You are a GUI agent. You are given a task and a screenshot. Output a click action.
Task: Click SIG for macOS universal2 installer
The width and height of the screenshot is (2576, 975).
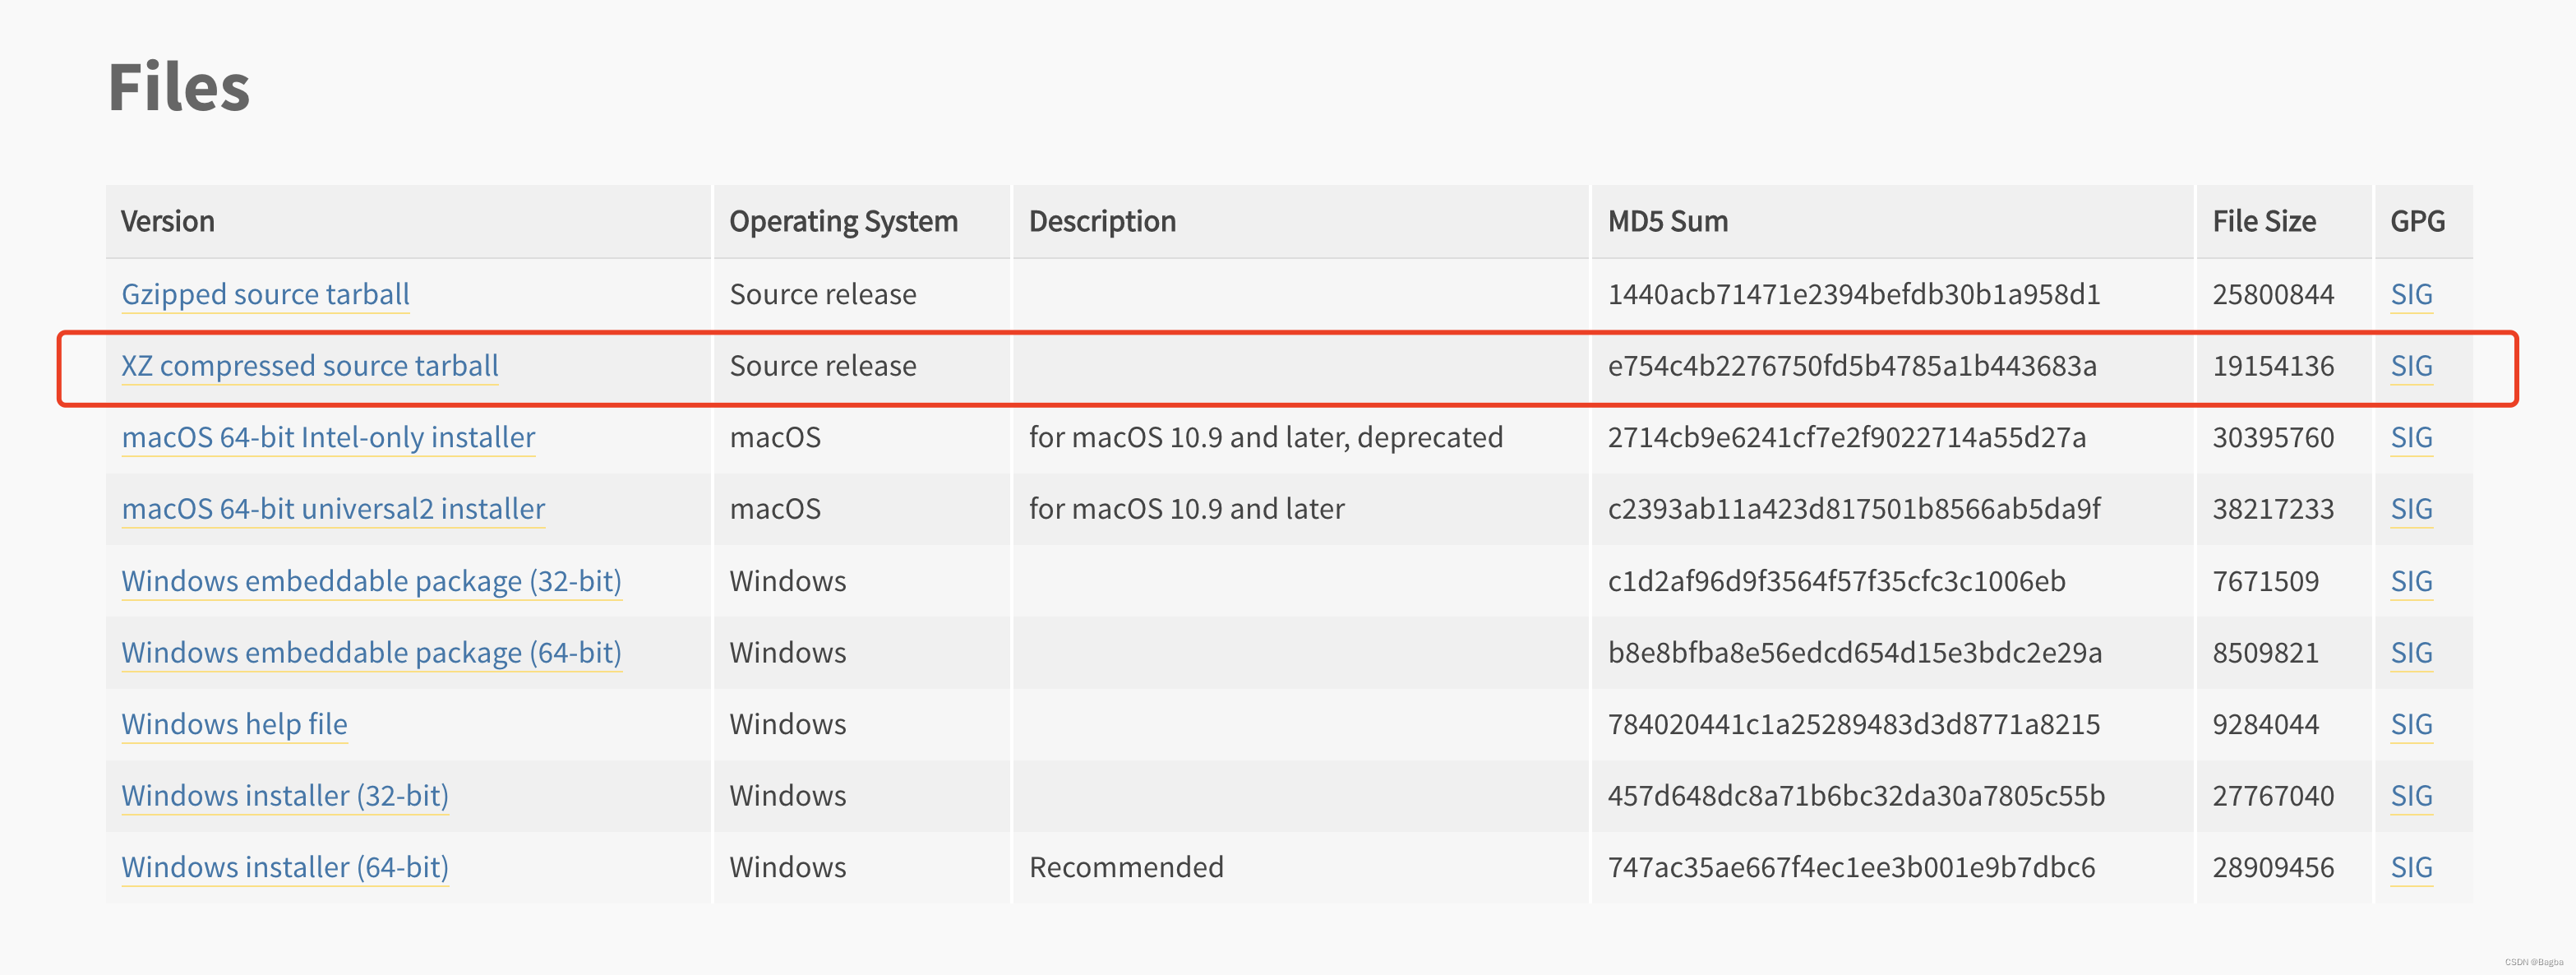[2410, 509]
